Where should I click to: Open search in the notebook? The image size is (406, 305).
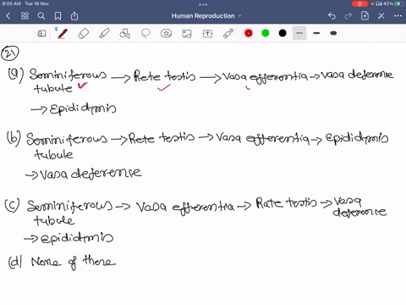click(41, 16)
